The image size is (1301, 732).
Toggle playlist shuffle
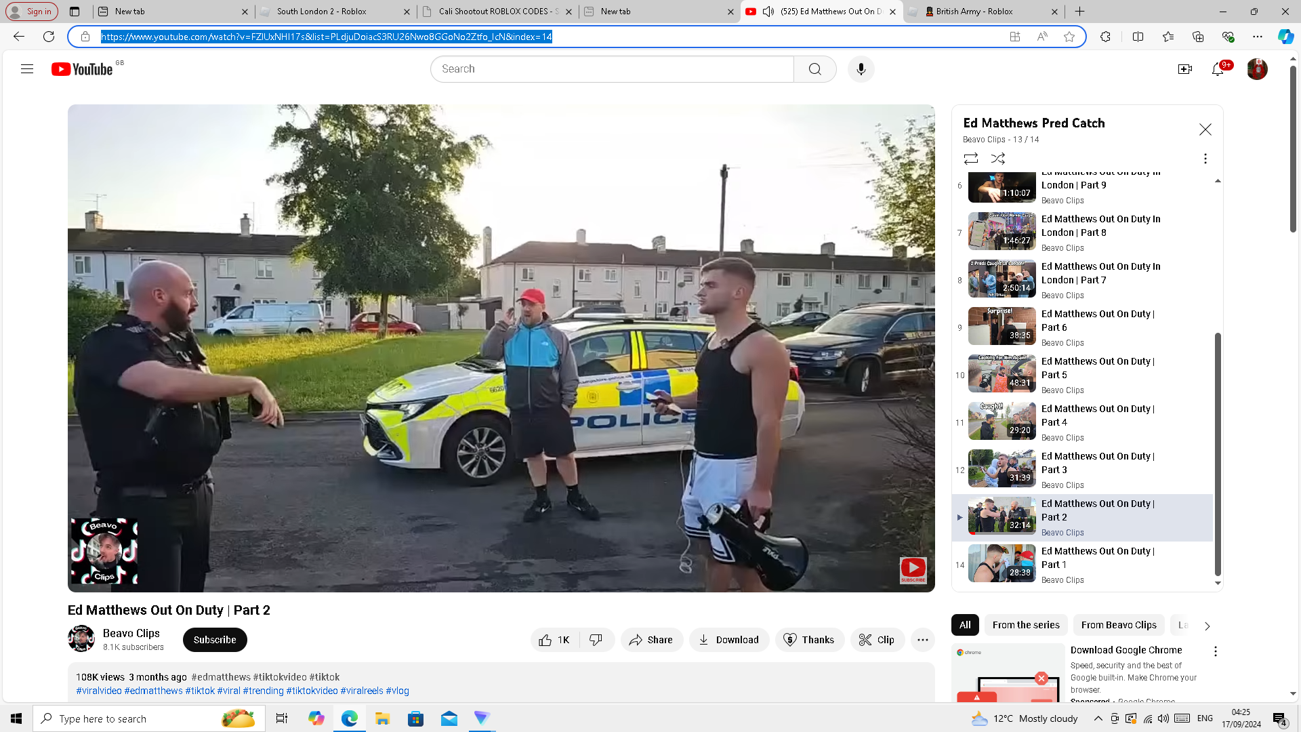point(997,159)
